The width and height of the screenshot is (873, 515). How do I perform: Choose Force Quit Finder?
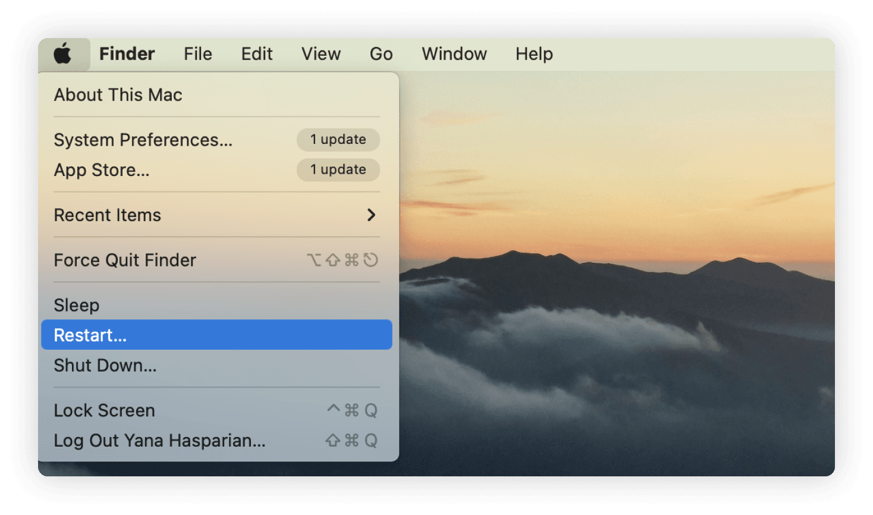125,260
